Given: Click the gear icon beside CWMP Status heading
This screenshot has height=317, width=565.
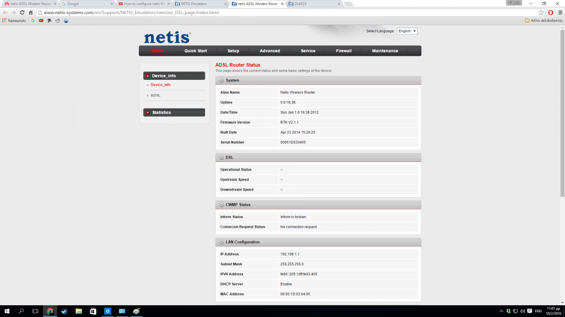Looking at the screenshot, I should click(x=221, y=205).
